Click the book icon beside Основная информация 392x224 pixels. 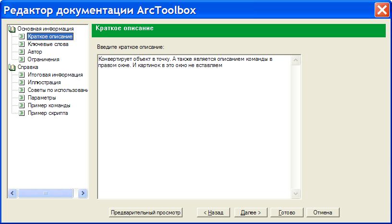(x=12, y=29)
